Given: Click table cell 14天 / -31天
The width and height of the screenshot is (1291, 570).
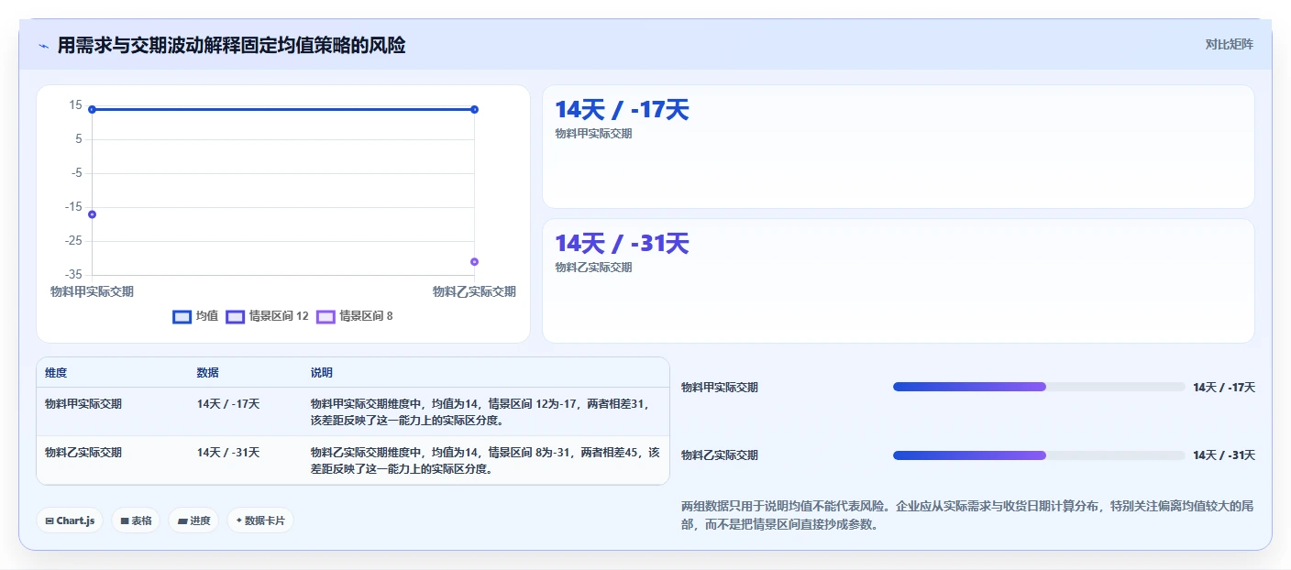Looking at the screenshot, I should [x=228, y=452].
